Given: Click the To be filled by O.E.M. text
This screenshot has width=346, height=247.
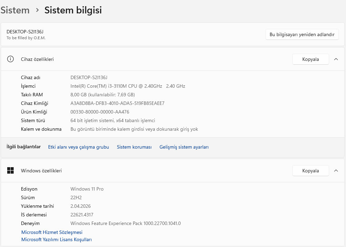Looking at the screenshot, I should click(x=26, y=38).
